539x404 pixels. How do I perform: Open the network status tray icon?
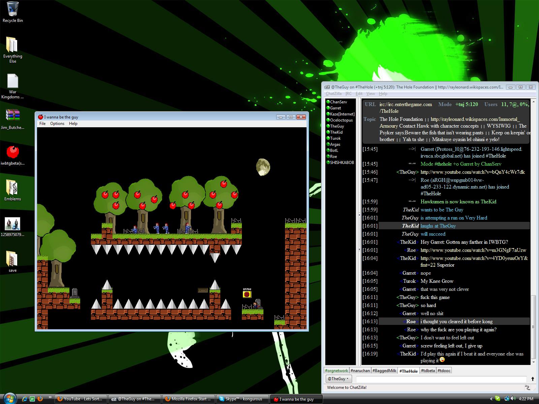[x=507, y=399]
